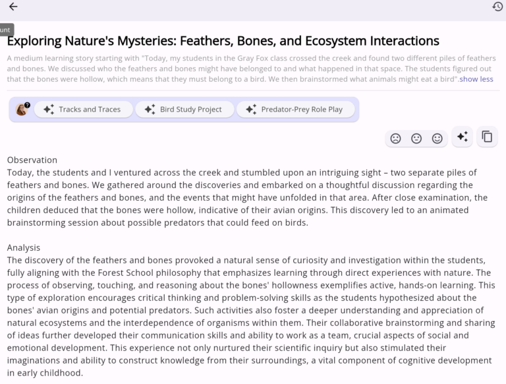Screen dimensions: 506x384
Task: Rate the story with the sad face
Action: pos(395,139)
